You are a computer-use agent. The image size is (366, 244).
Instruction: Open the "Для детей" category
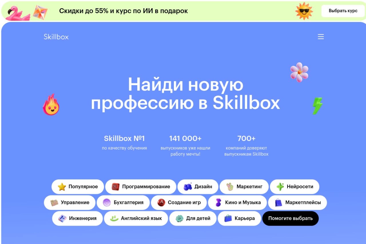(x=193, y=219)
